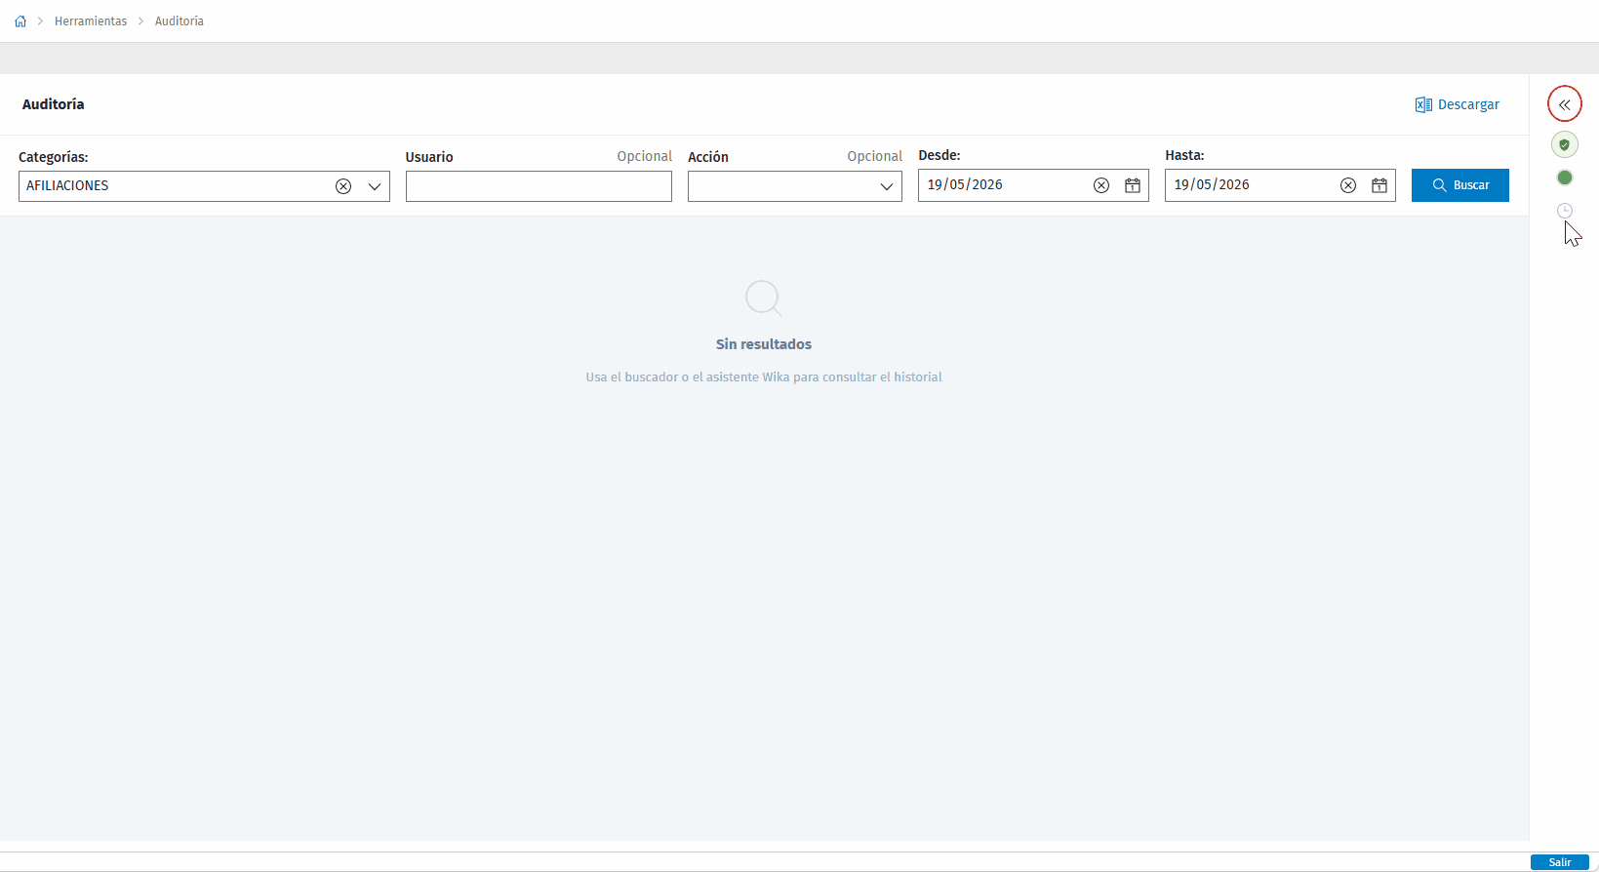The height and width of the screenshot is (872, 1599).
Task: Download audit results via Descargar
Action: point(1458,104)
